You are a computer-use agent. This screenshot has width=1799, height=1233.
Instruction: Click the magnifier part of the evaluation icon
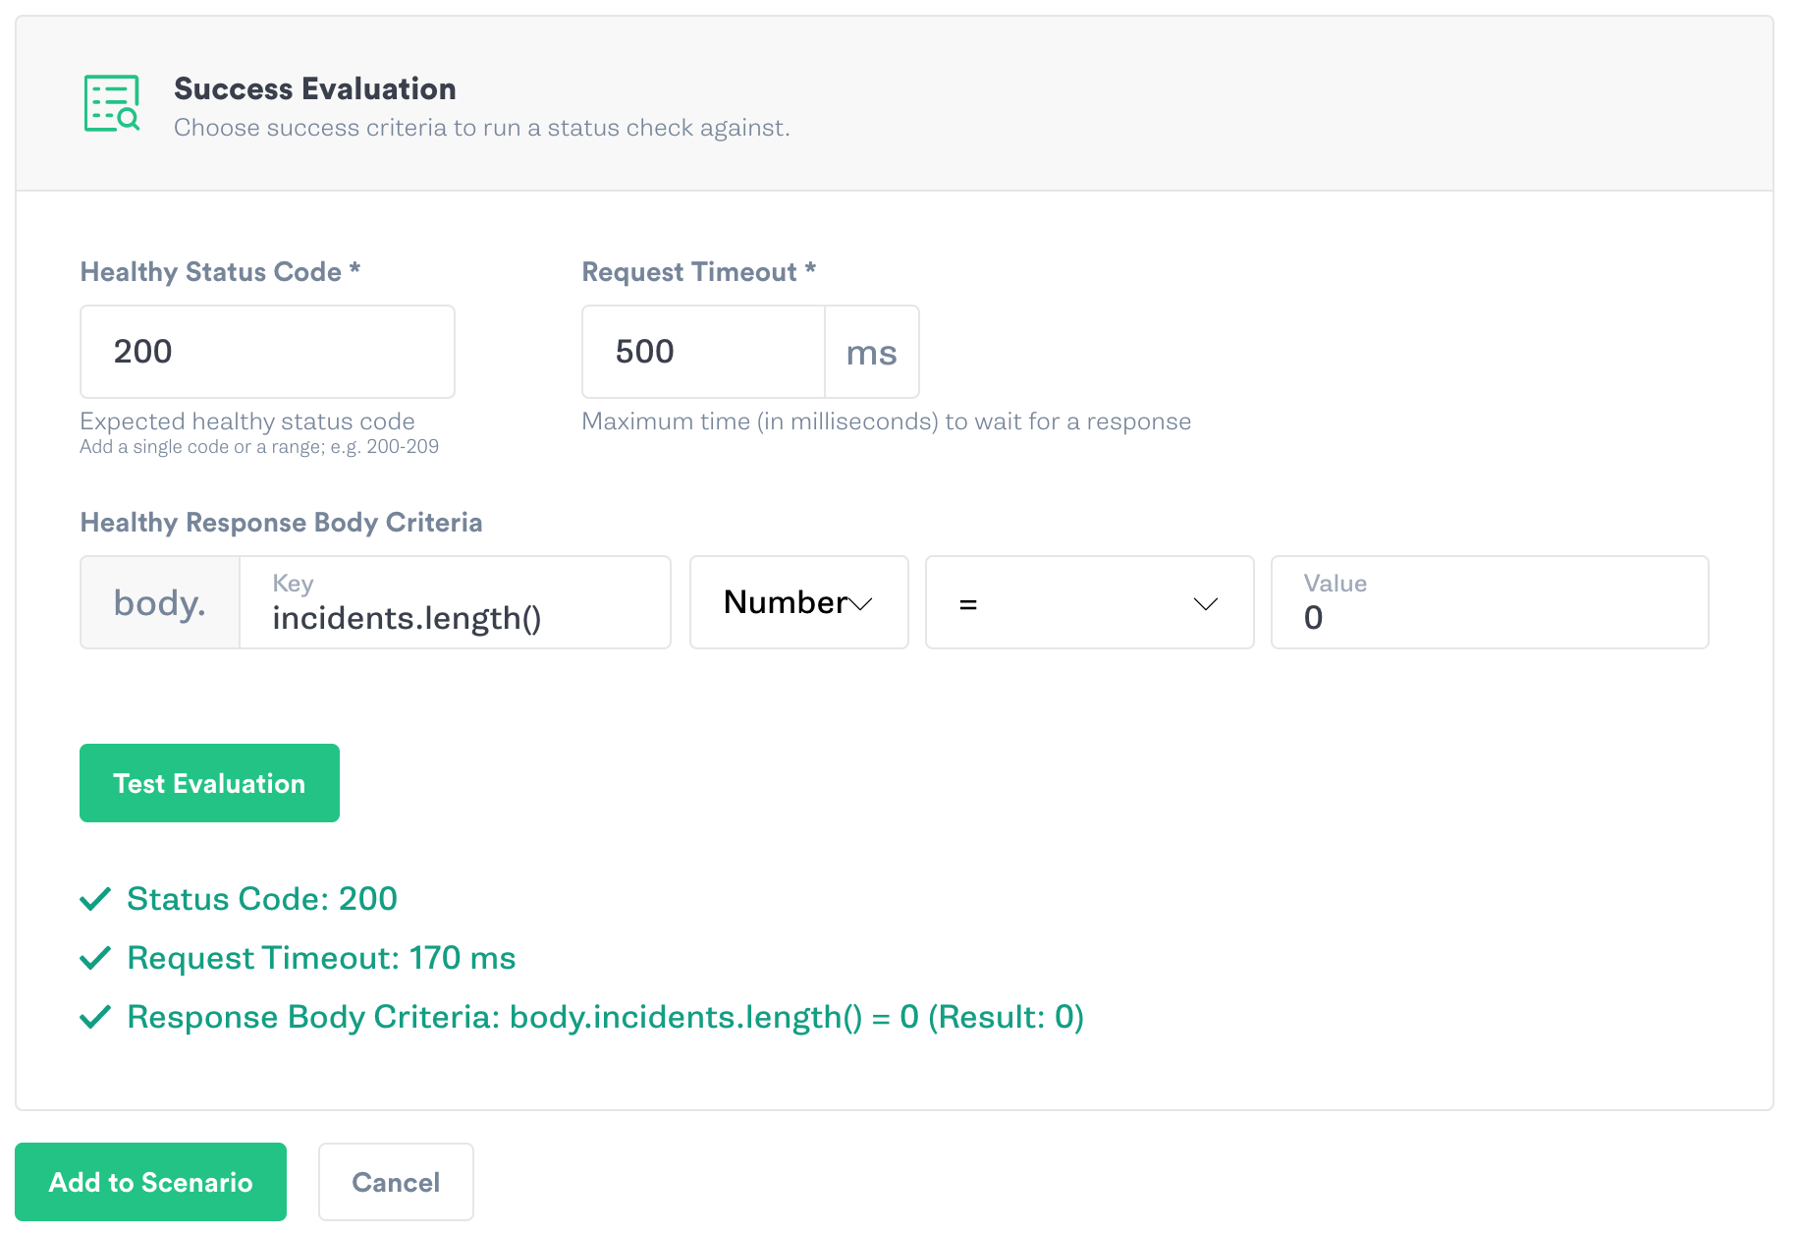pyautogui.click(x=128, y=118)
